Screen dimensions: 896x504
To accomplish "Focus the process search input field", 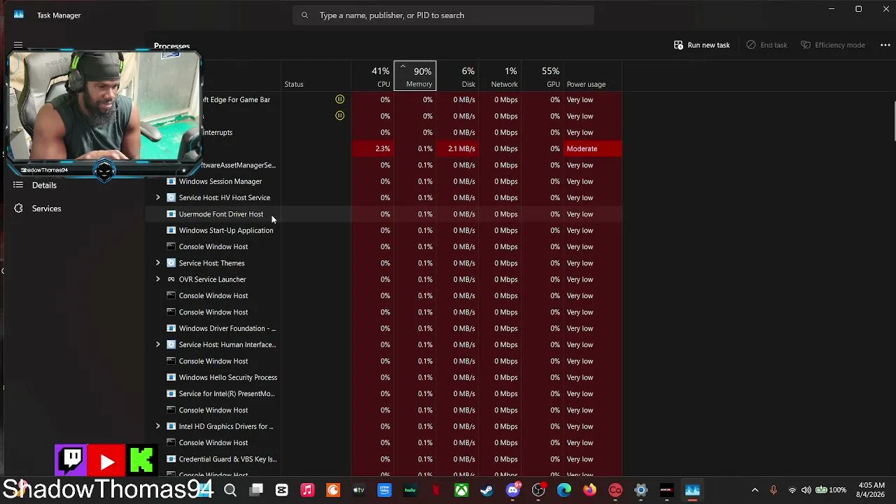I will coord(443,15).
